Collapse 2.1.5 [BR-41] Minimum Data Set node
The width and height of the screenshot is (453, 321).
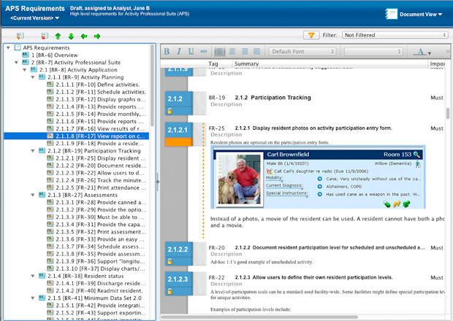[33, 298]
